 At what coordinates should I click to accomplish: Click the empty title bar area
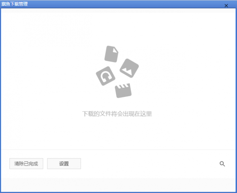(118, 4)
